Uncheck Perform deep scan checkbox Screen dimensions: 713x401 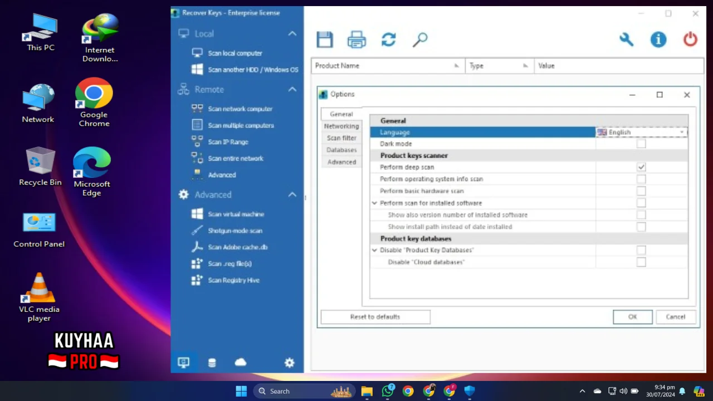click(641, 167)
